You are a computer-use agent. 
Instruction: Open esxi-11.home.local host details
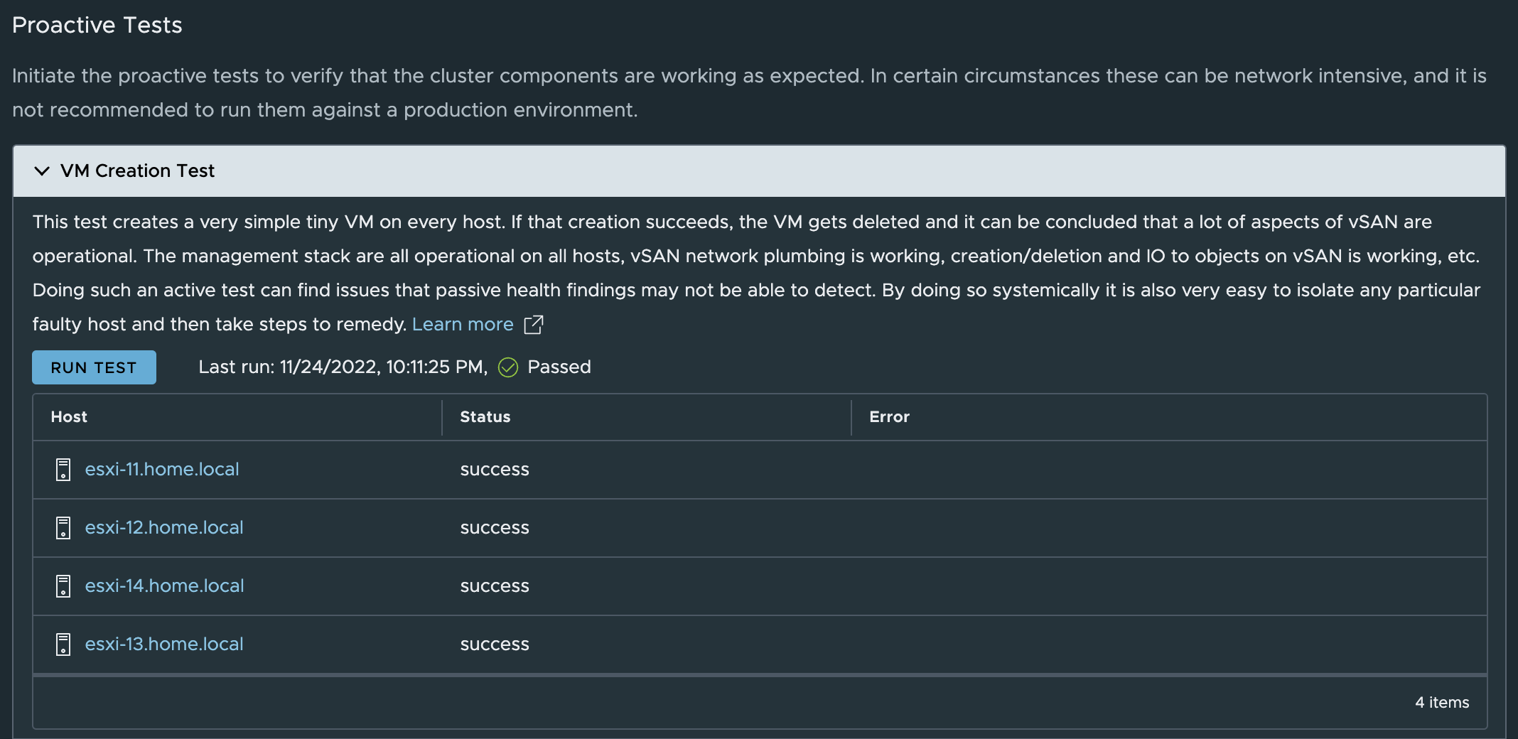point(162,469)
